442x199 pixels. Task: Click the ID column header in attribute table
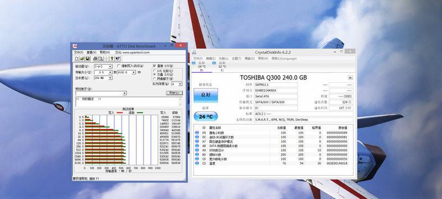tap(204, 127)
